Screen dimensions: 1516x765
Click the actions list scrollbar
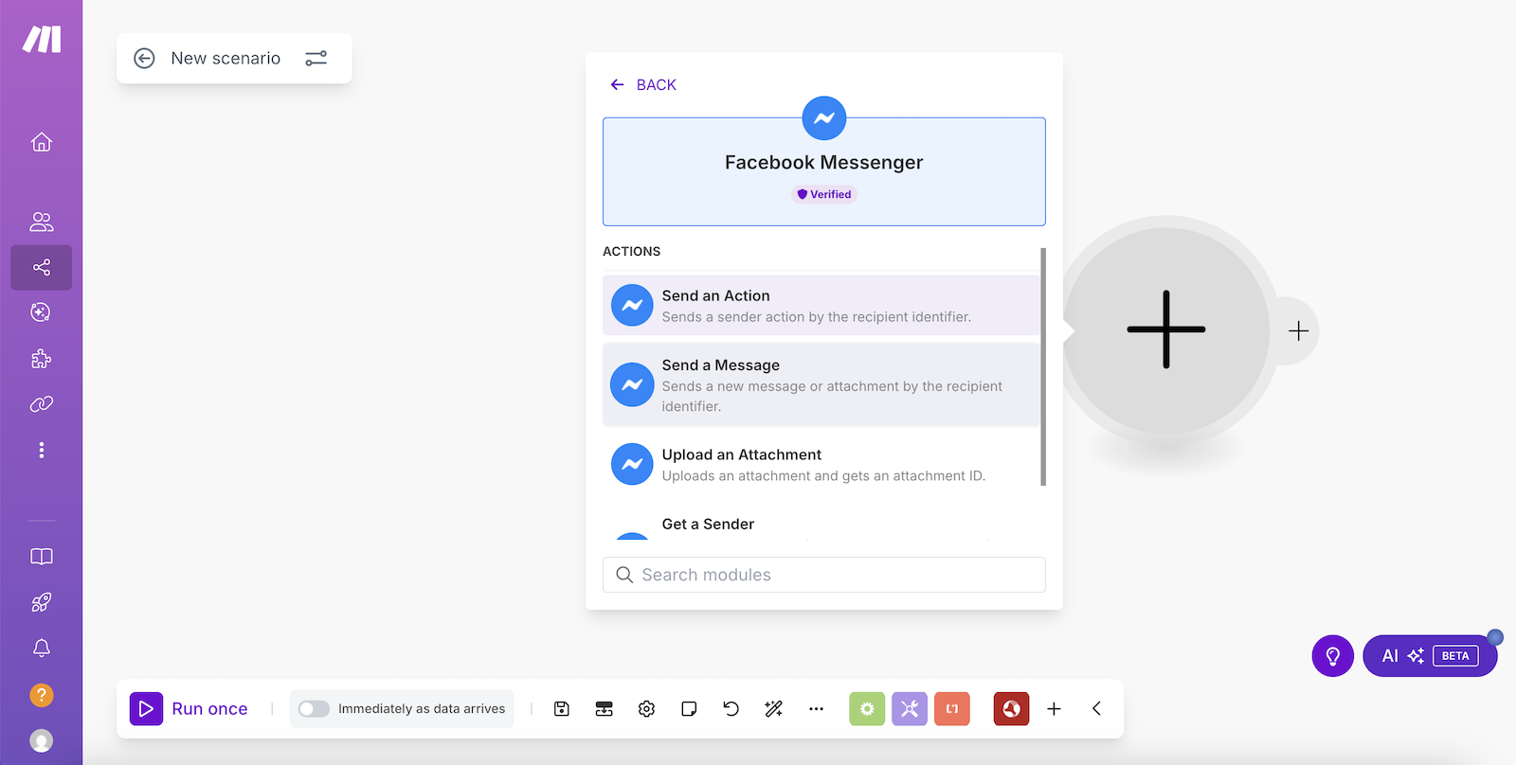(x=1043, y=367)
